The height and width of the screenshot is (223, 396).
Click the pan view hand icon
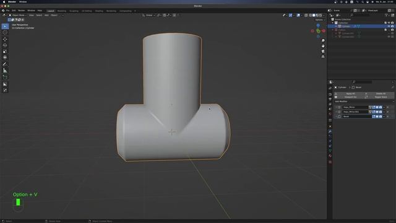click(323, 46)
